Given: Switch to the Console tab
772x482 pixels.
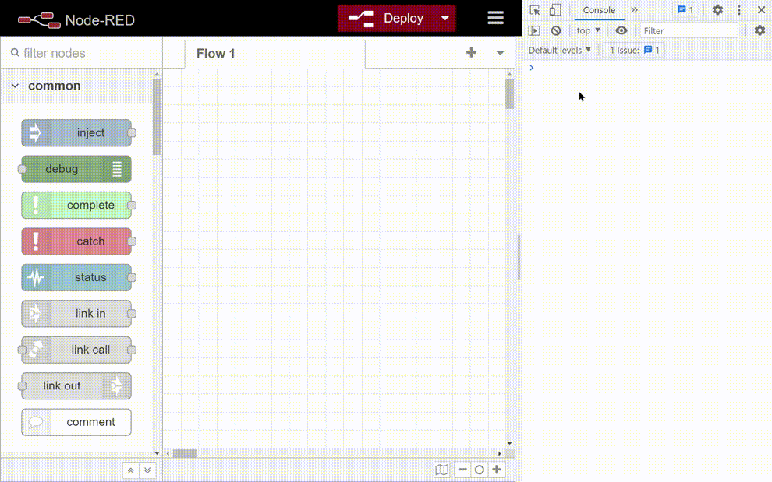Looking at the screenshot, I should click(599, 10).
